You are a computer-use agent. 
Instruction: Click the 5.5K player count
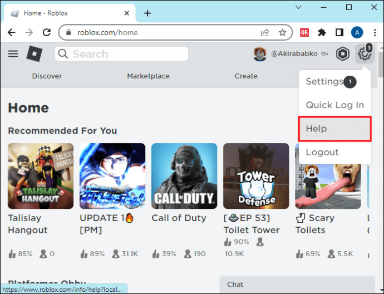(341, 254)
